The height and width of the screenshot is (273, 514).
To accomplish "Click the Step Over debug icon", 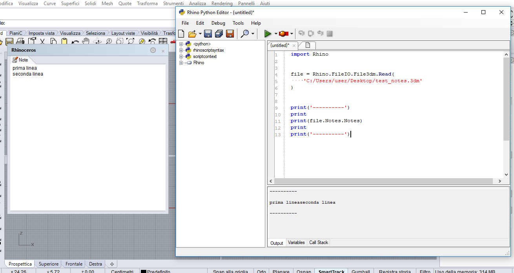I will point(311,34).
